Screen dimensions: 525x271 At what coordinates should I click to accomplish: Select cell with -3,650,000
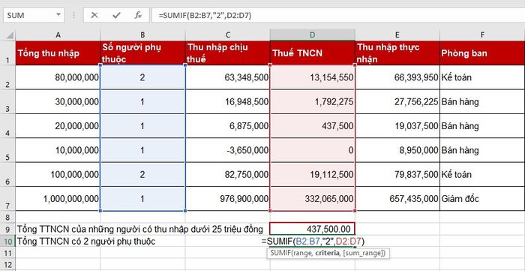228,150
